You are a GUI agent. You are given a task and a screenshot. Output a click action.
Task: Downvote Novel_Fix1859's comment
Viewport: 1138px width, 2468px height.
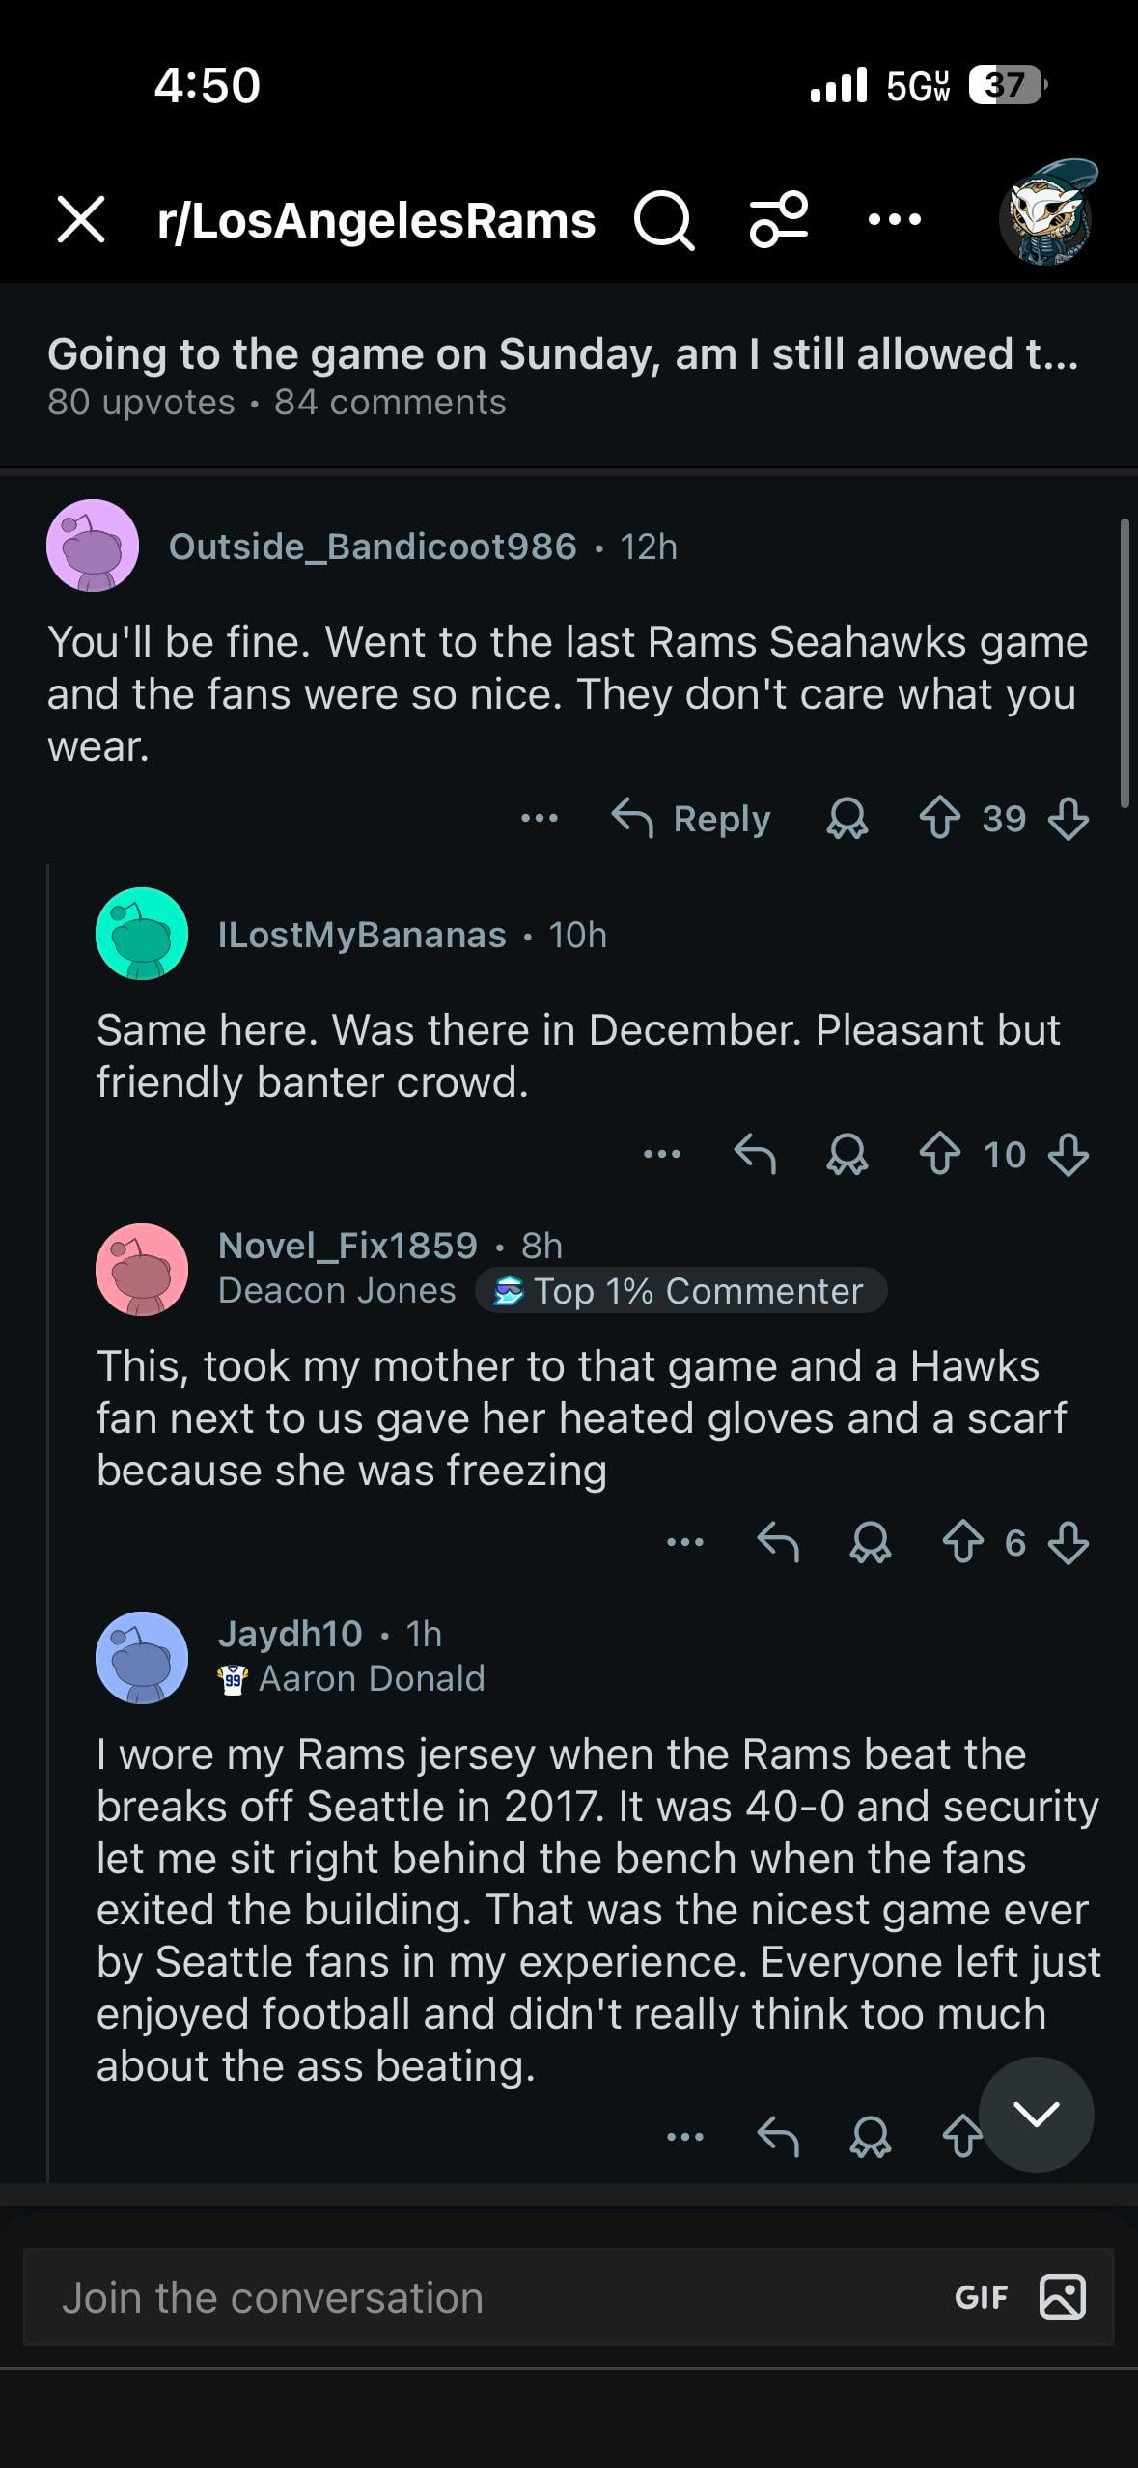point(1068,1543)
